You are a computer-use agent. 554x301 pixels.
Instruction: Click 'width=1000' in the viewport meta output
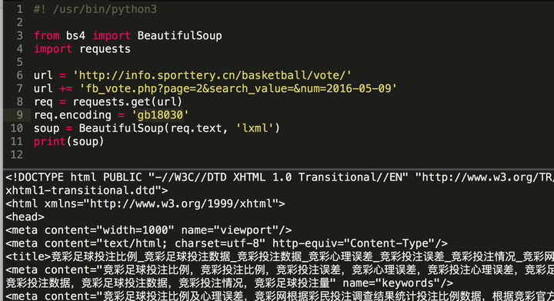135,230
